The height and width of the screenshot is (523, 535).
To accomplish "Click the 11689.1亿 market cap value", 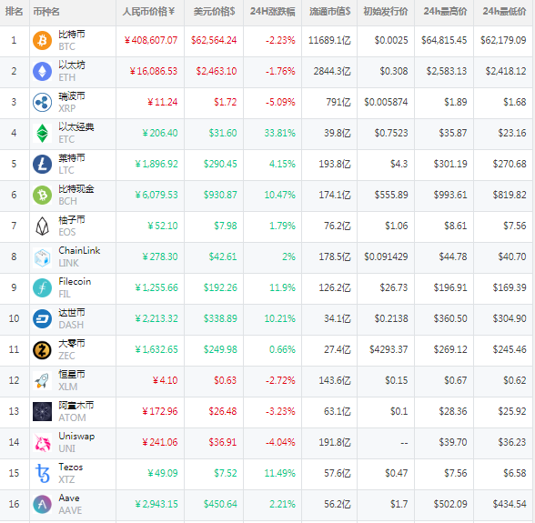I will point(329,41).
